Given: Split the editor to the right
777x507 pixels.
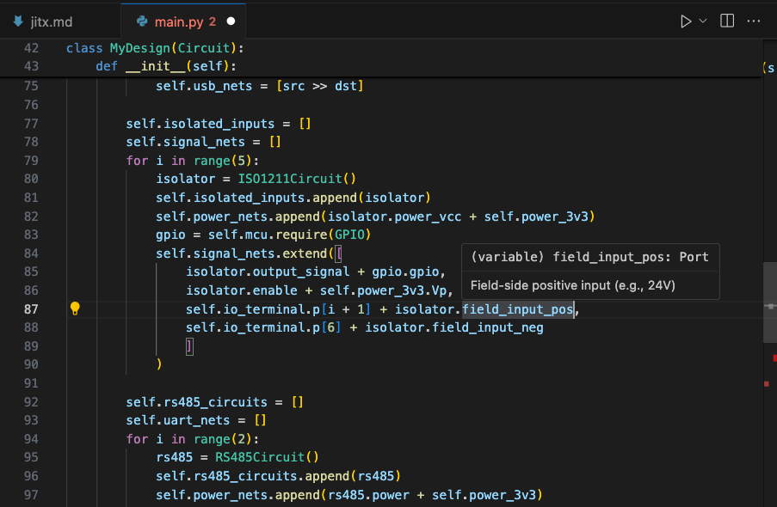Looking at the screenshot, I should [x=727, y=21].
